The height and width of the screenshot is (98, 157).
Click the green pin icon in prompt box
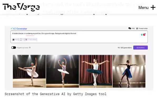click(x=142, y=35)
